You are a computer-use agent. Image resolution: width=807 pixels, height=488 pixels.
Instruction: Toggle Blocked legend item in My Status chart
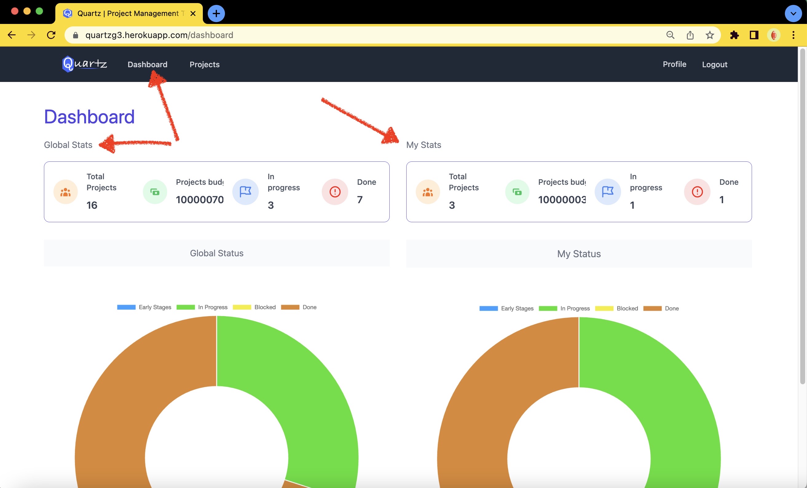point(616,308)
